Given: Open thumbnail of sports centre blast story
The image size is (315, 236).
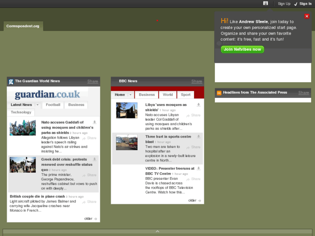Looking at the screenshot, I should [127, 142].
